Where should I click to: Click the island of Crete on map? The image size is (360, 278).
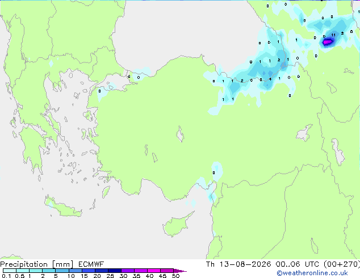[63, 207]
